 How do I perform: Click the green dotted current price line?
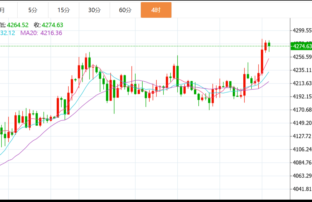[x=147, y=46]
